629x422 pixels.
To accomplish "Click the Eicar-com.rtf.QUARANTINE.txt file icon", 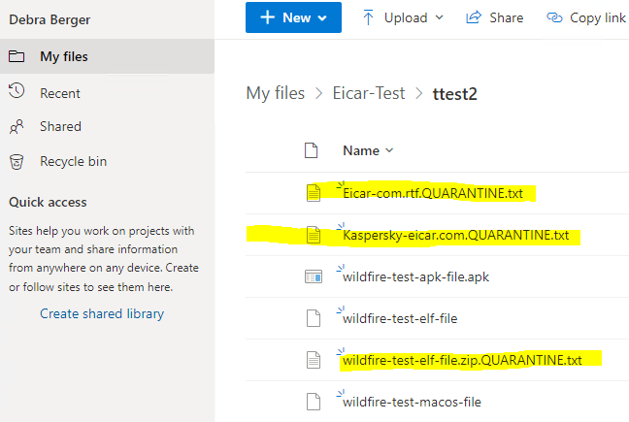I will click(x=312, y=193).
